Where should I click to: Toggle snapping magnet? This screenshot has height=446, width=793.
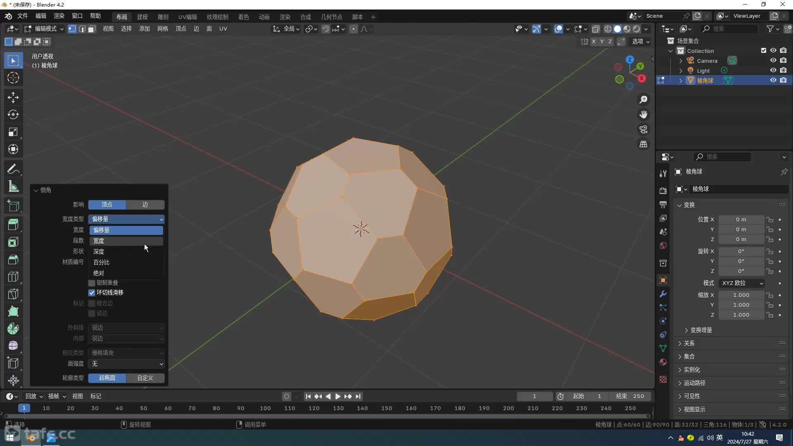(325, 29)
